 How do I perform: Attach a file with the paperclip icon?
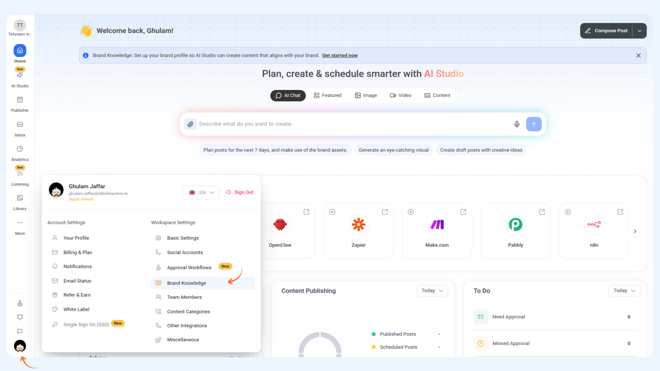pyautogui.click(x=190, y=124)
